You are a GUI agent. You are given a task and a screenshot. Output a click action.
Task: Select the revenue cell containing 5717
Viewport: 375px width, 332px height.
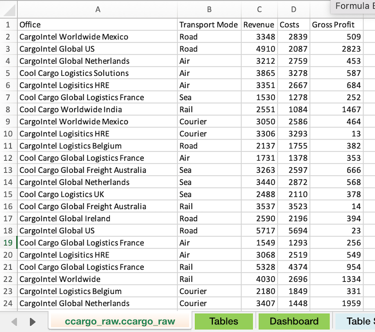(x=259, y=230)
